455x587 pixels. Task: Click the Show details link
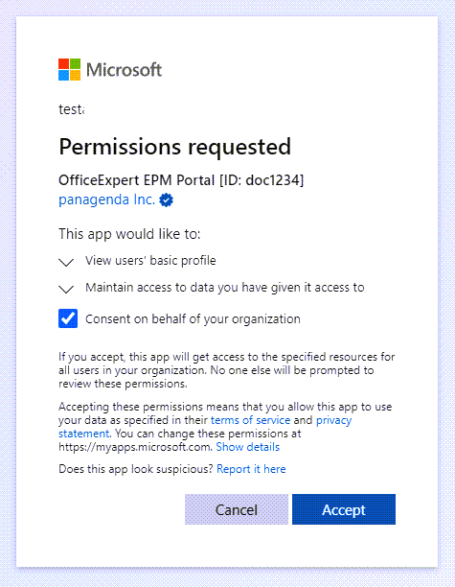click(247, 447)
